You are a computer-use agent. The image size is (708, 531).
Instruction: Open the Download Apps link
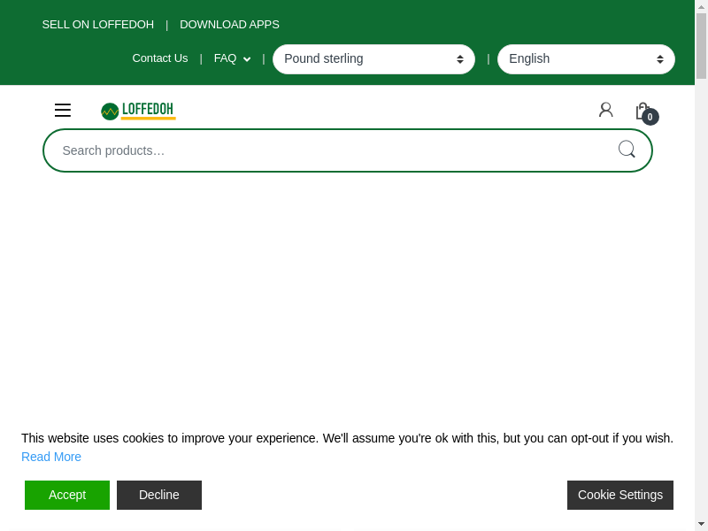(229, 25)
